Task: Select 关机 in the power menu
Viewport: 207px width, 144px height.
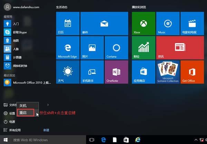Action: [28, 106]
